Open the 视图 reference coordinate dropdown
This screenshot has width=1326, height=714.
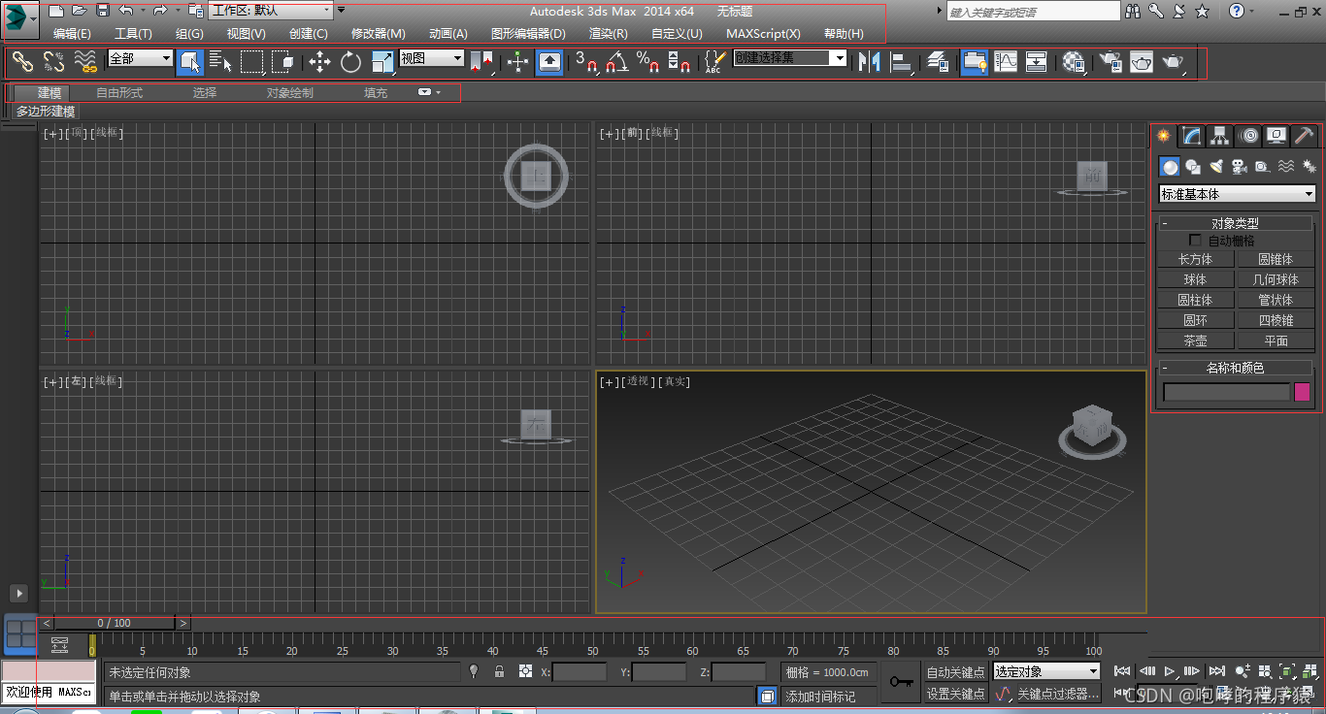(x=432, y=58)
